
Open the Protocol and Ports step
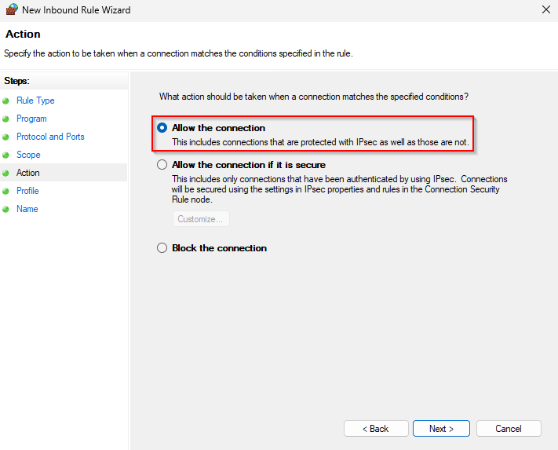coord(50,137)
